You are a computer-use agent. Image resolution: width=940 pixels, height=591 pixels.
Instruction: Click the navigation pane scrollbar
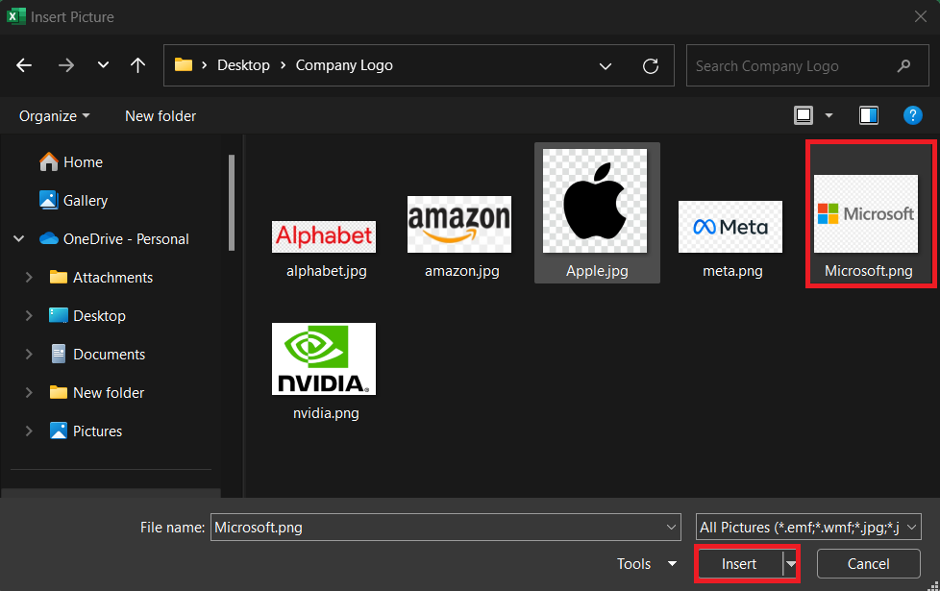pyautogui.click(x=232, y=203)
